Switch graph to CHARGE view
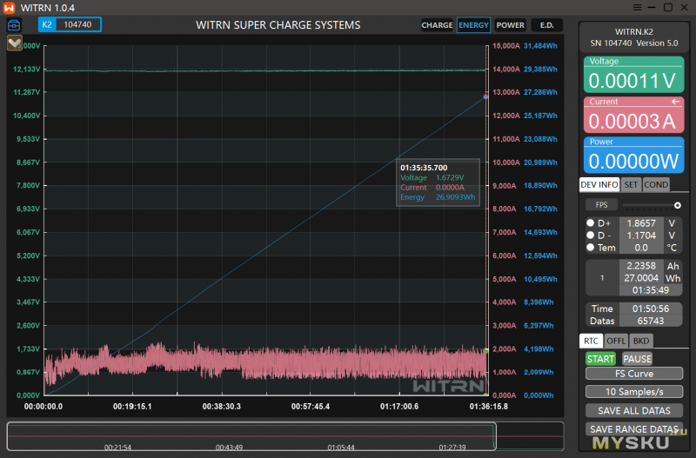This screenshot has width=696, height=458. click(x=437, y=25)
